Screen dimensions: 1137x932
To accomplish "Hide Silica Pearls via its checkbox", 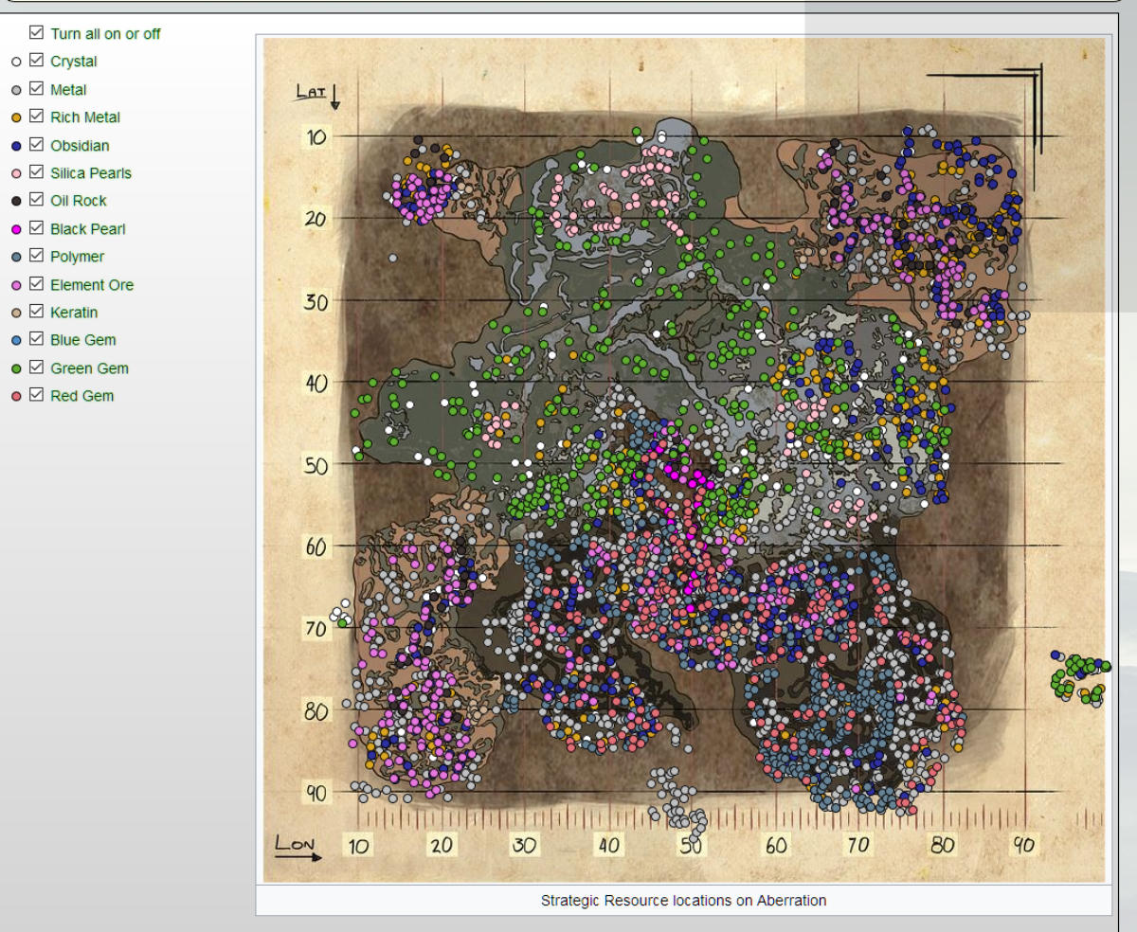I will pos(37,171).
